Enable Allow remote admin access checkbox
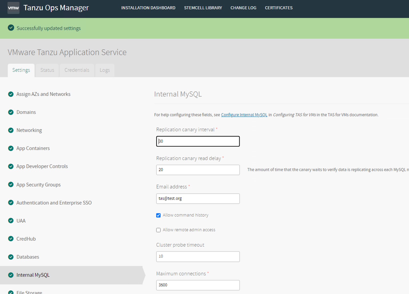This screenshot has width=409, height=294. (x=158, y=230)
